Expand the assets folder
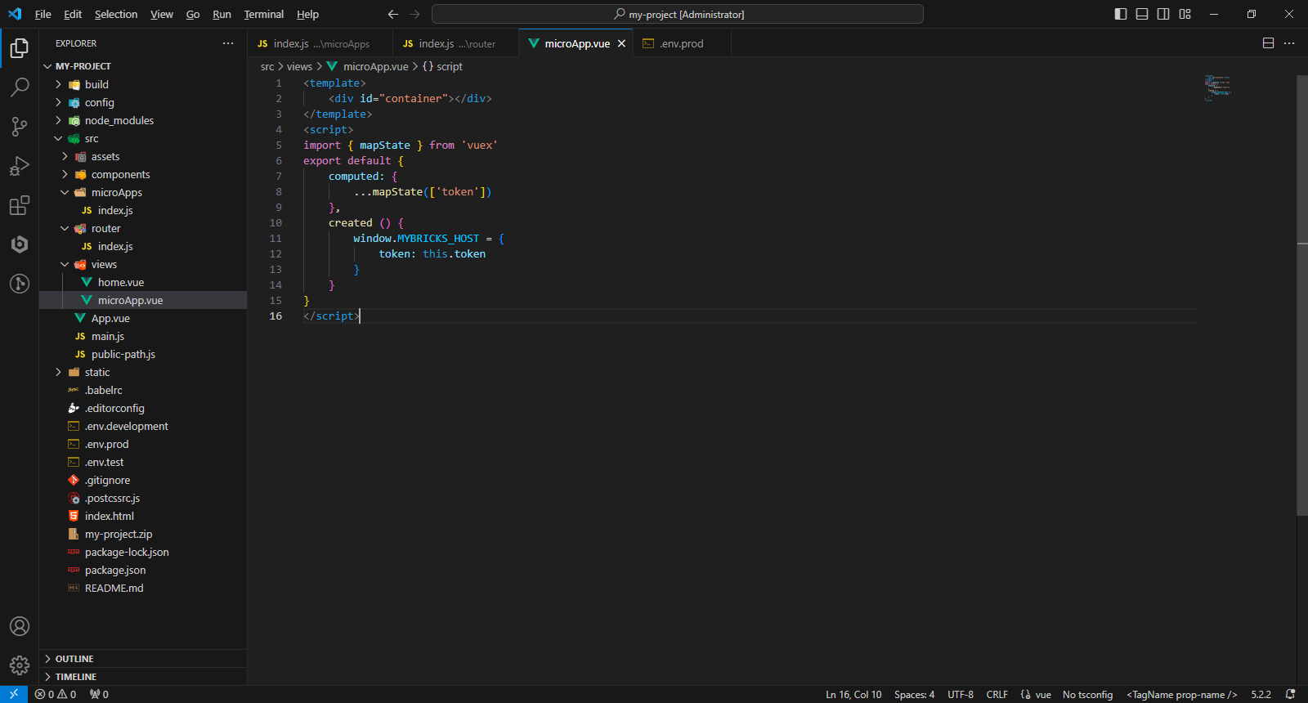The height and width of the screenshot is (703, 1308). (x=143, y=156)
